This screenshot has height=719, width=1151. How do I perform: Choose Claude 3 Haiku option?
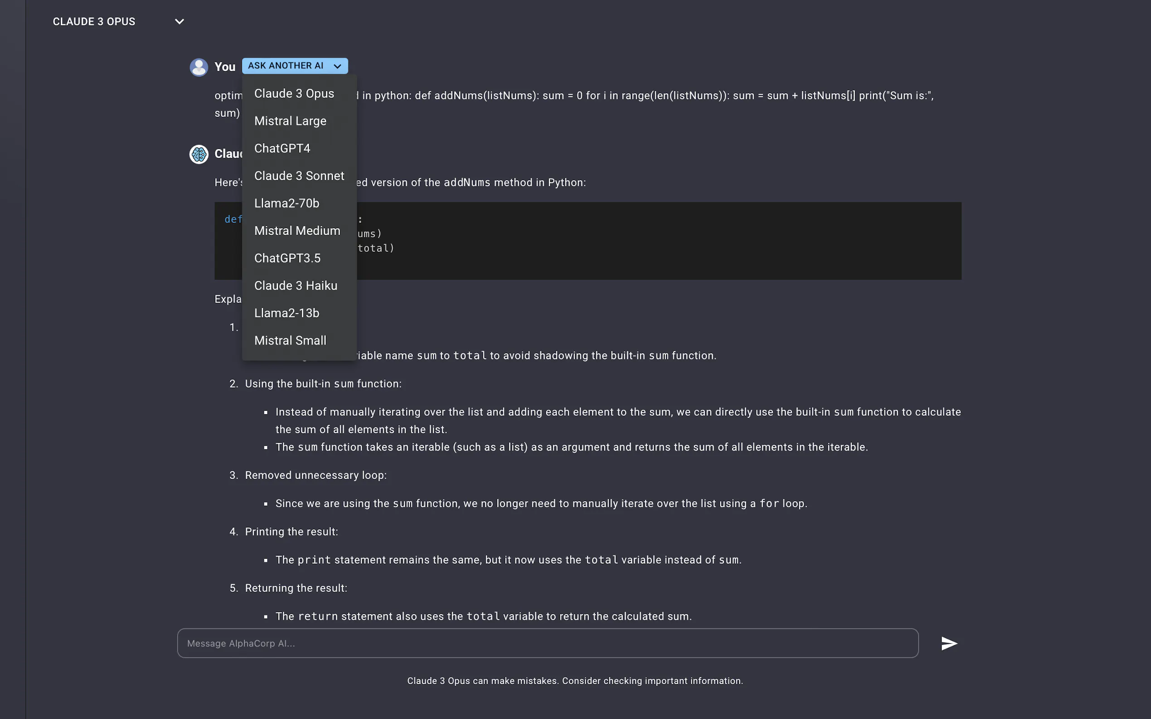point(295,286)
